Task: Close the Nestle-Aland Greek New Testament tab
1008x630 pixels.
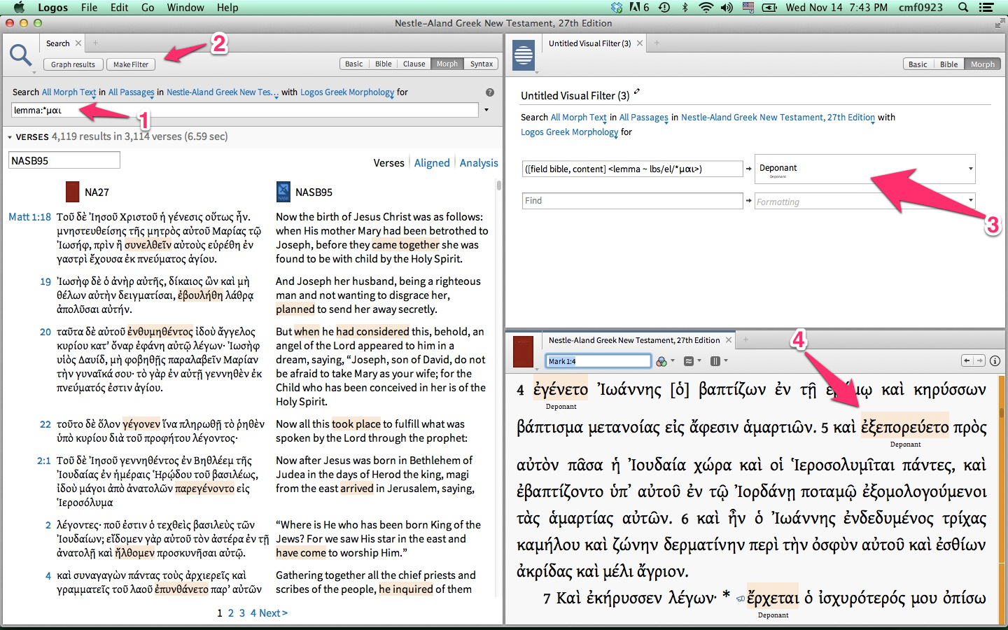Action: click(729, 340)
